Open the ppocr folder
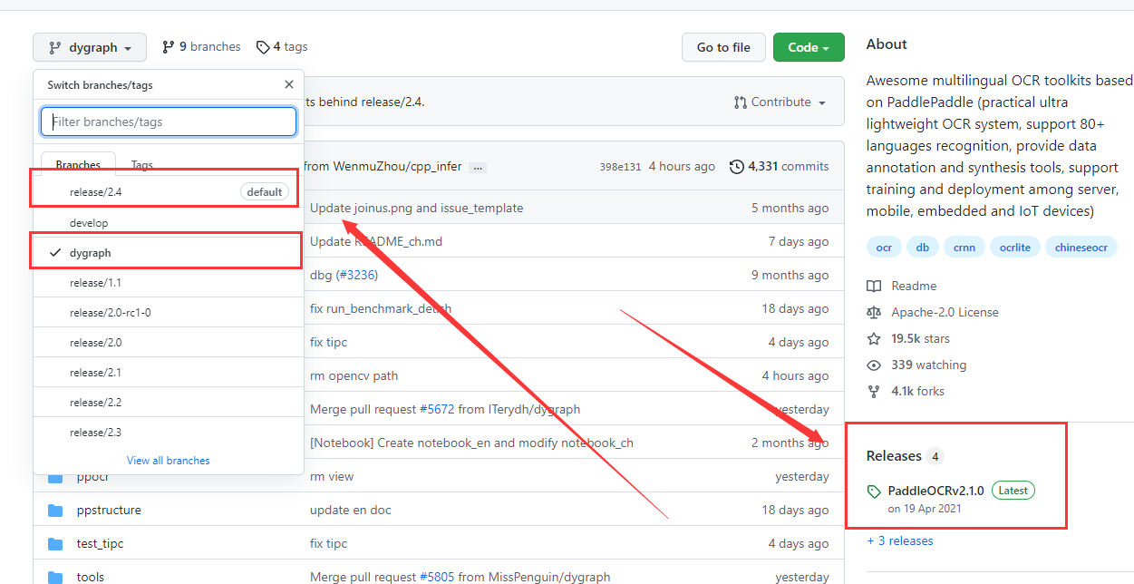This screenshot has height=584, width=1134. (x=92, y=476)
